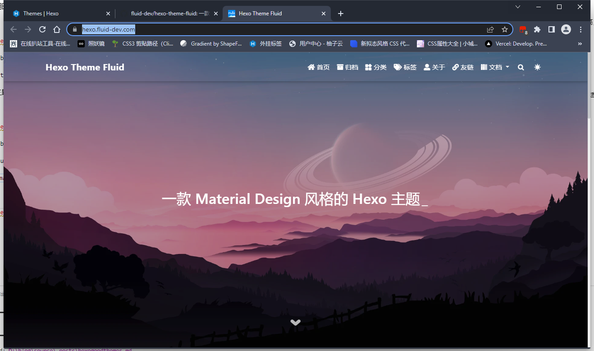
Task: Open the 关于 about page
Action: pos(434,67)
